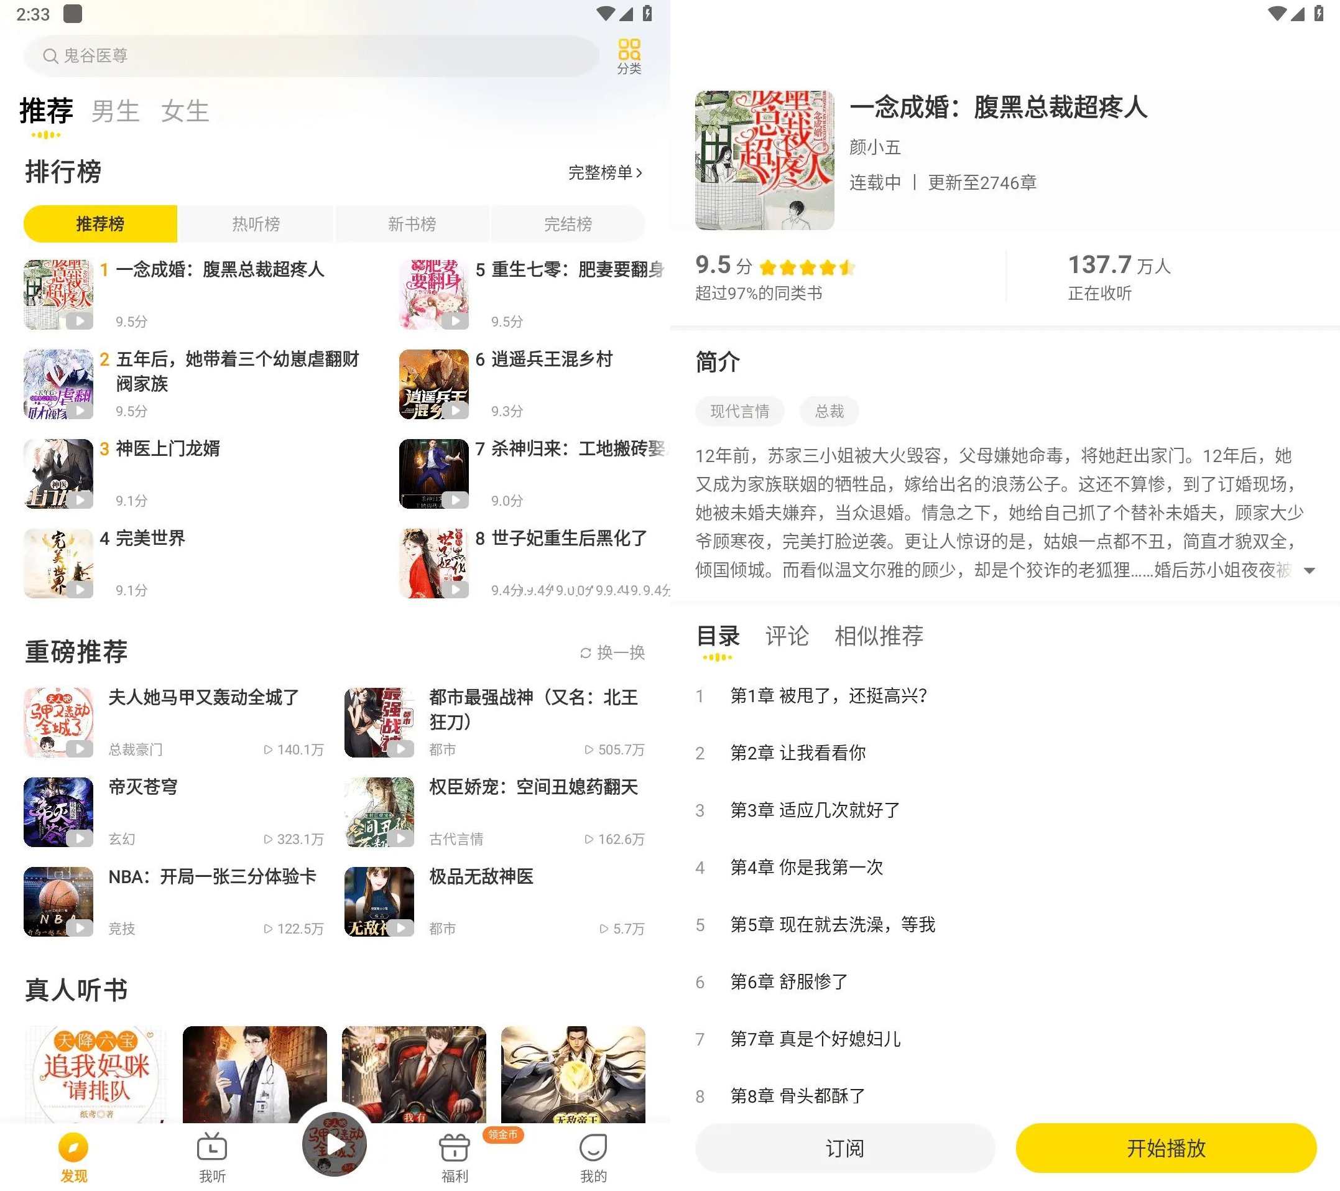Play the 一念成婚 cover audio icon
Image resolution: width=1340 pixels, height=1191 pixels.
[x=81, y=321]
